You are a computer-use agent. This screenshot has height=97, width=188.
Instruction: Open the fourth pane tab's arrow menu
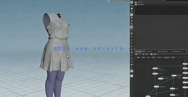tap(183, 51)
